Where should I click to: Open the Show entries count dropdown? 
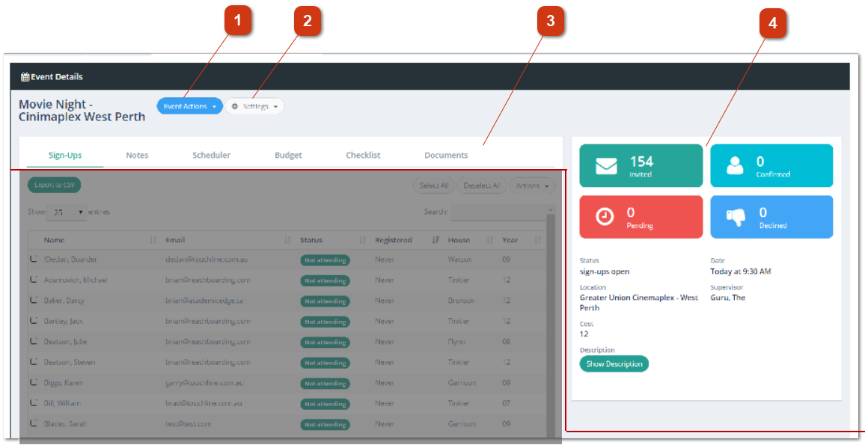(x=67, y=212)
